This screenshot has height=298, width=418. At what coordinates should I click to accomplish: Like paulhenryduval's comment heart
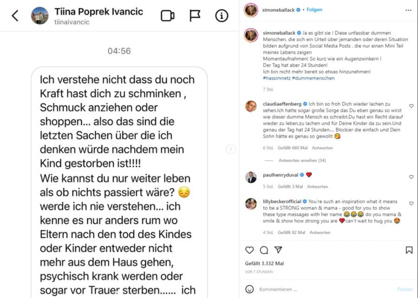411,177
